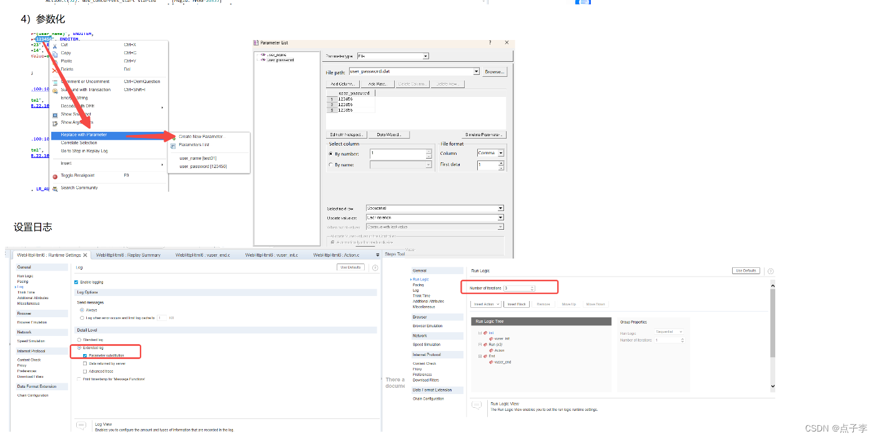
Task: Toggle the Parameter substitution checkbox
Action: tap(85, 355)
